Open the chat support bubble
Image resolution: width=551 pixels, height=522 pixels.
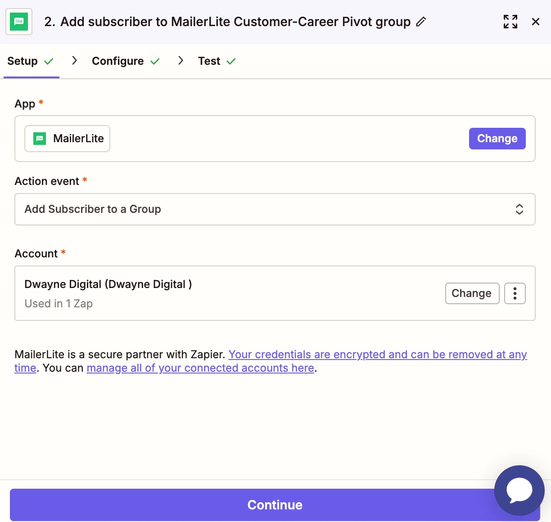click(x=519, y=490)
